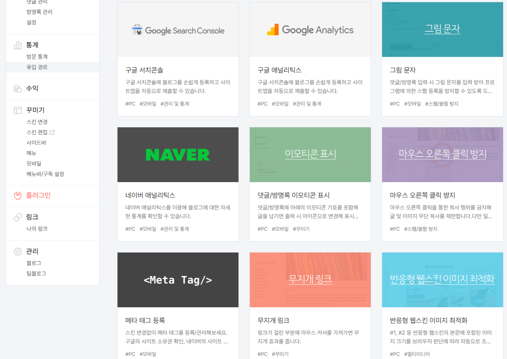Click #PC tag on 네이버 애널리틱스 card
The width and height of the screenshot is (507, 359).
[x=130, y=229]
